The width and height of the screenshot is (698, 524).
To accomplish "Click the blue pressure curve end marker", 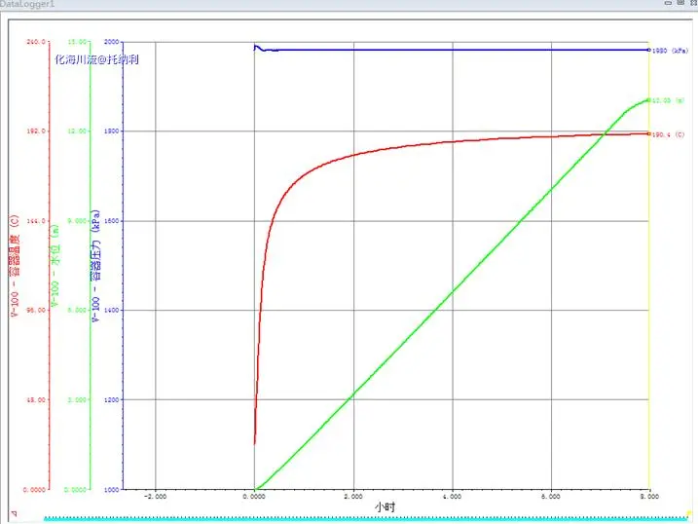I will pyautogui.click(x=649, y=50).
